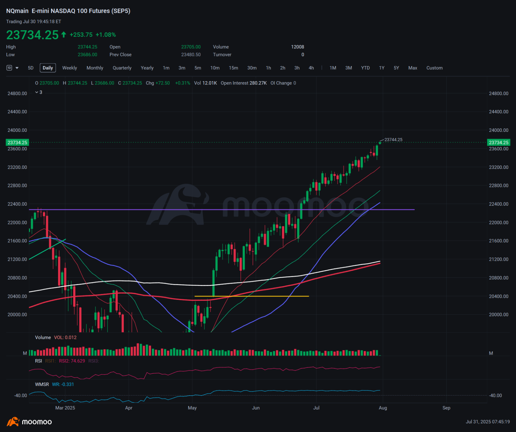Click the High value 23744.25 in header
The width and height of the screenshot is (516, 432).
[x=87, y=47]
